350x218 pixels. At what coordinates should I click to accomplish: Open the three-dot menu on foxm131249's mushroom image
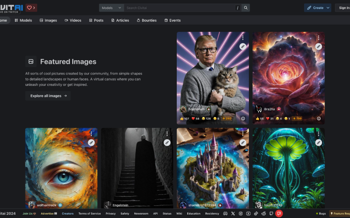coord(318,134)
